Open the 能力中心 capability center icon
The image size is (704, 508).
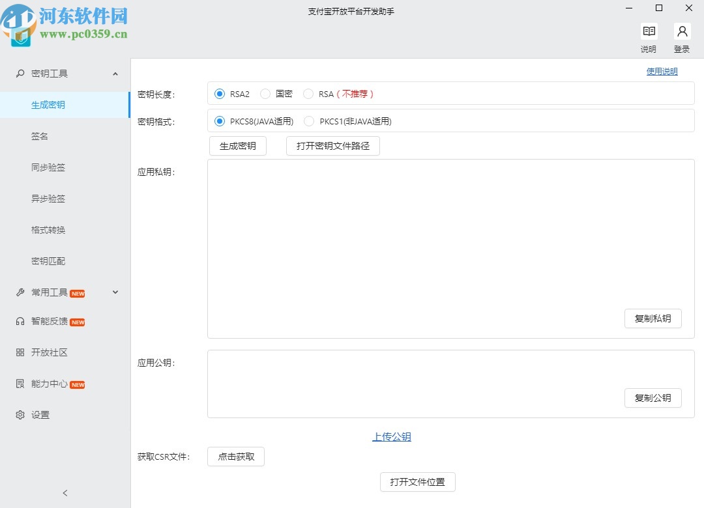click(x=20, y=384)
